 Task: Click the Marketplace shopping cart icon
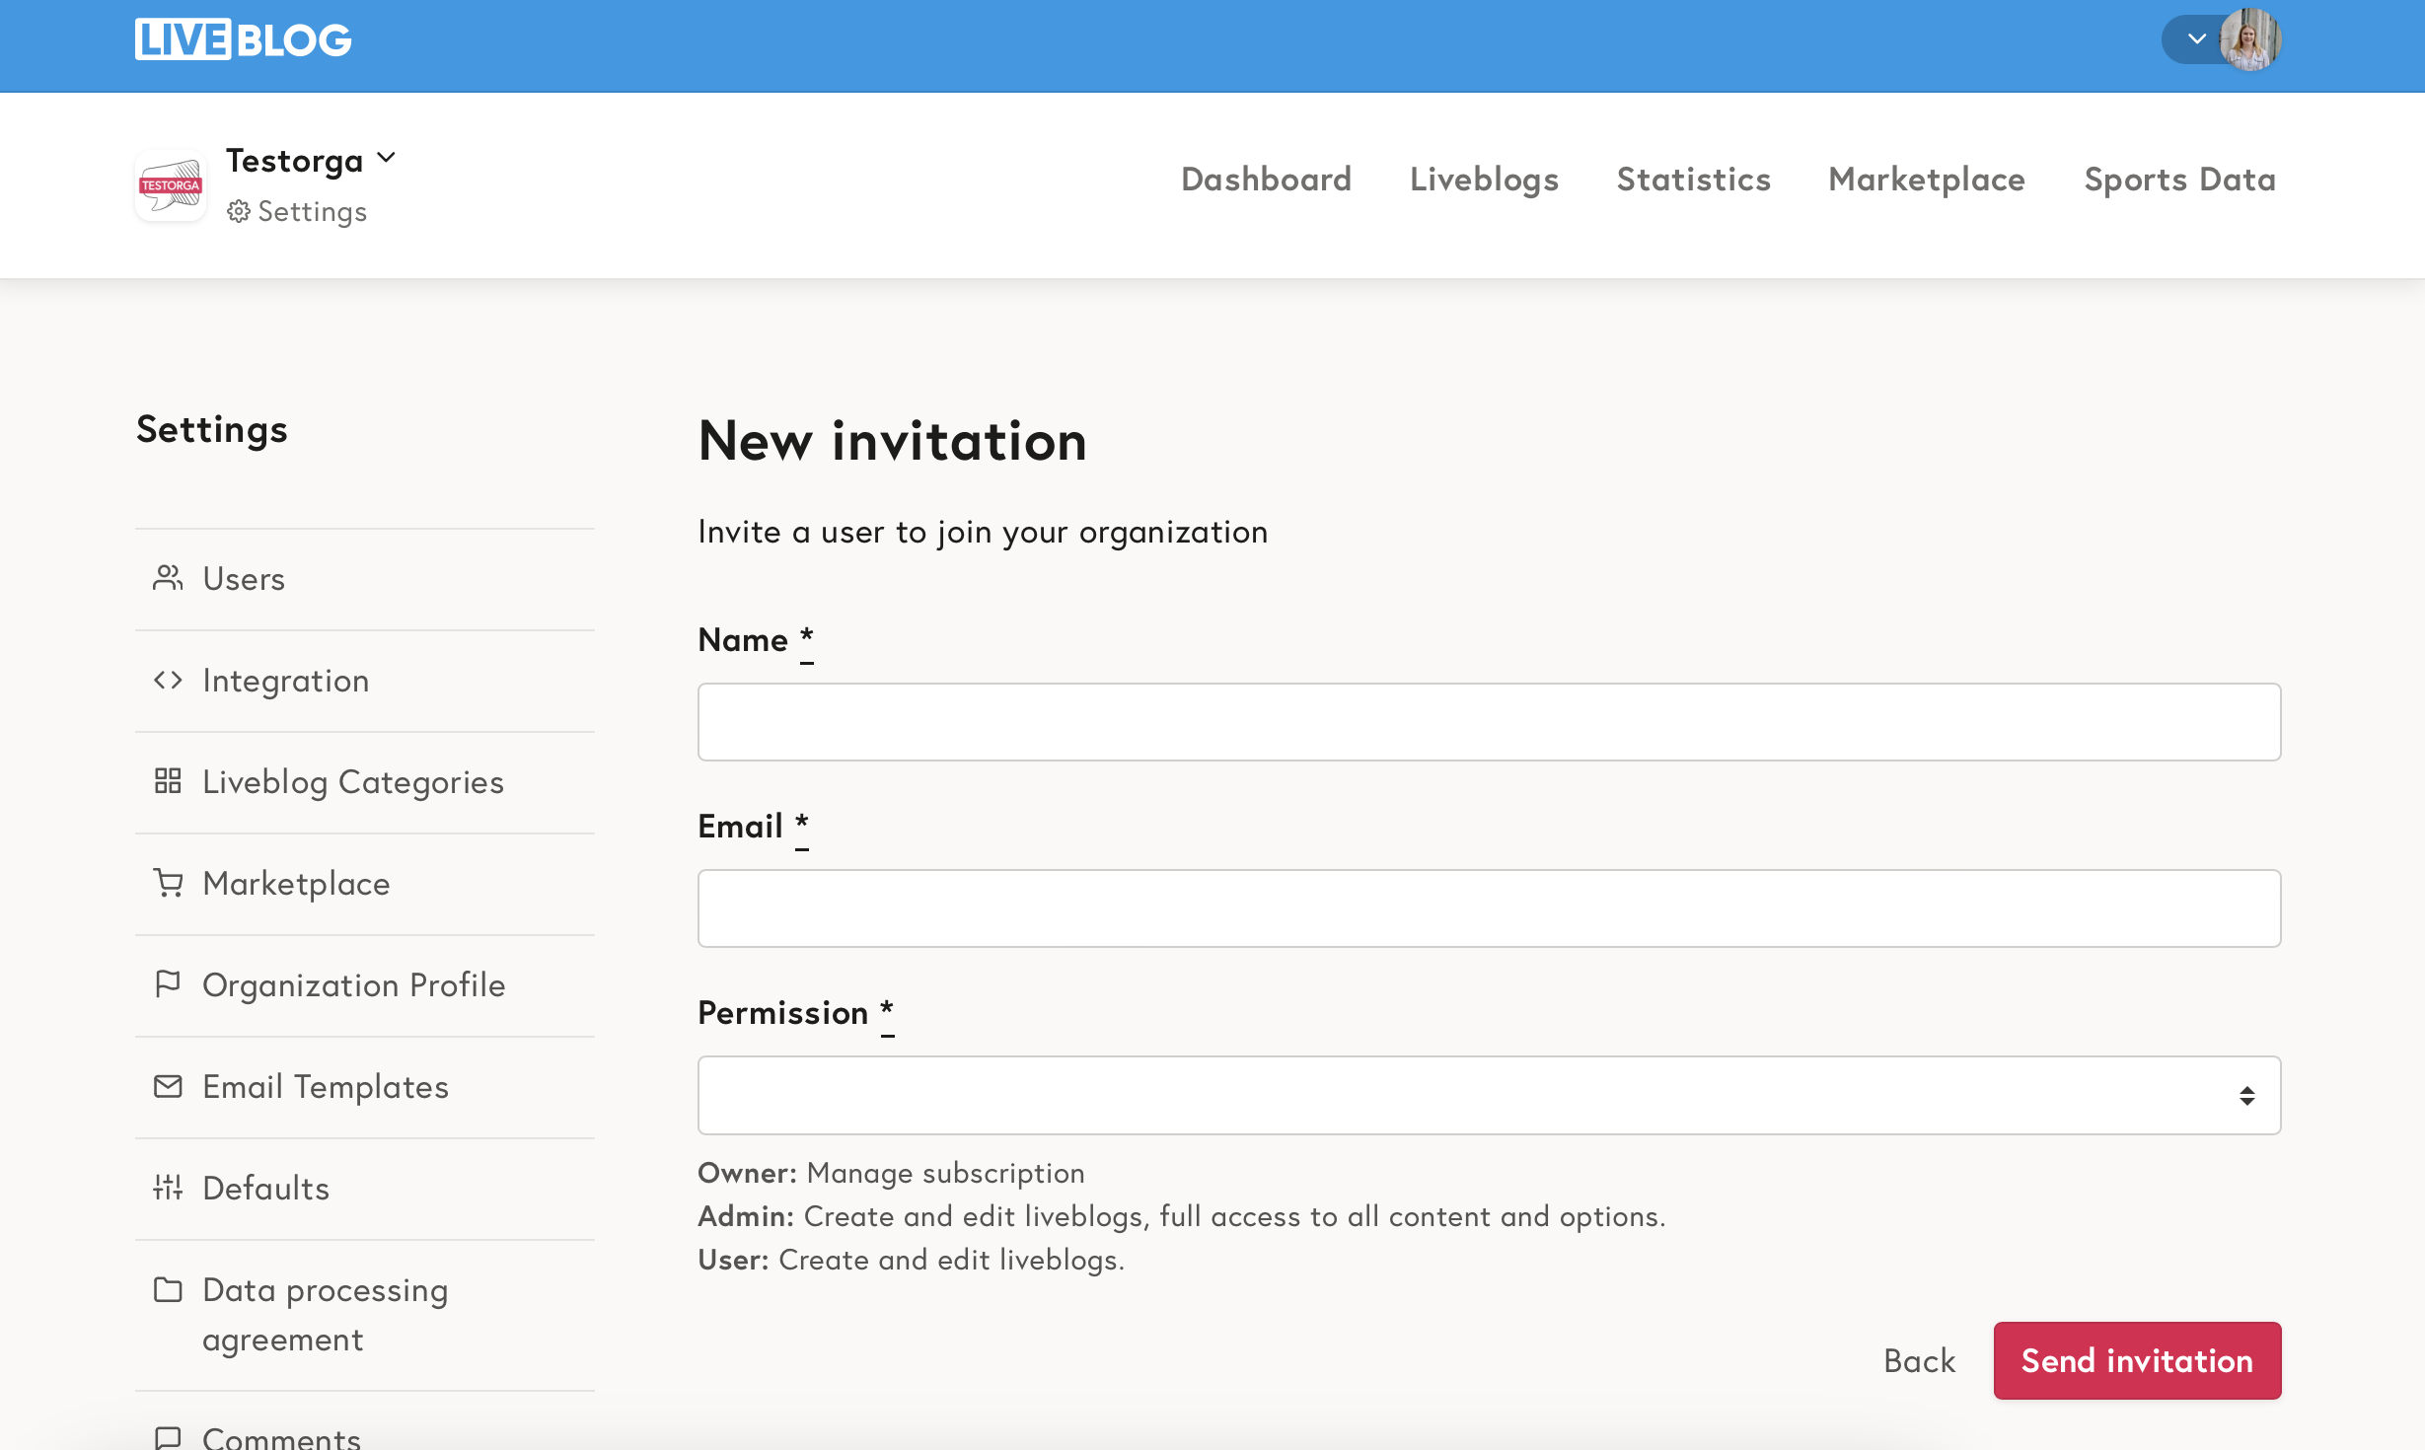[x=168, y=883]
